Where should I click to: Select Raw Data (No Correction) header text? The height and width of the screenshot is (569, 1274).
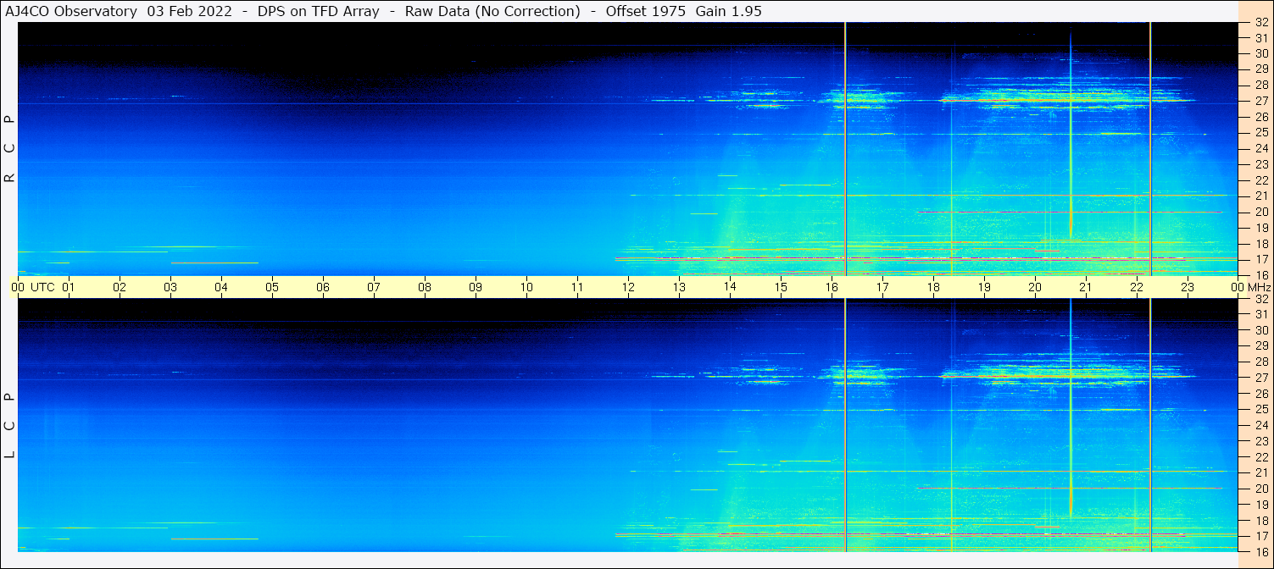click(492, 11)
